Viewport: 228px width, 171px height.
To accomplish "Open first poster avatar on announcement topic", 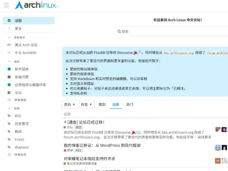I will (218, 129).
